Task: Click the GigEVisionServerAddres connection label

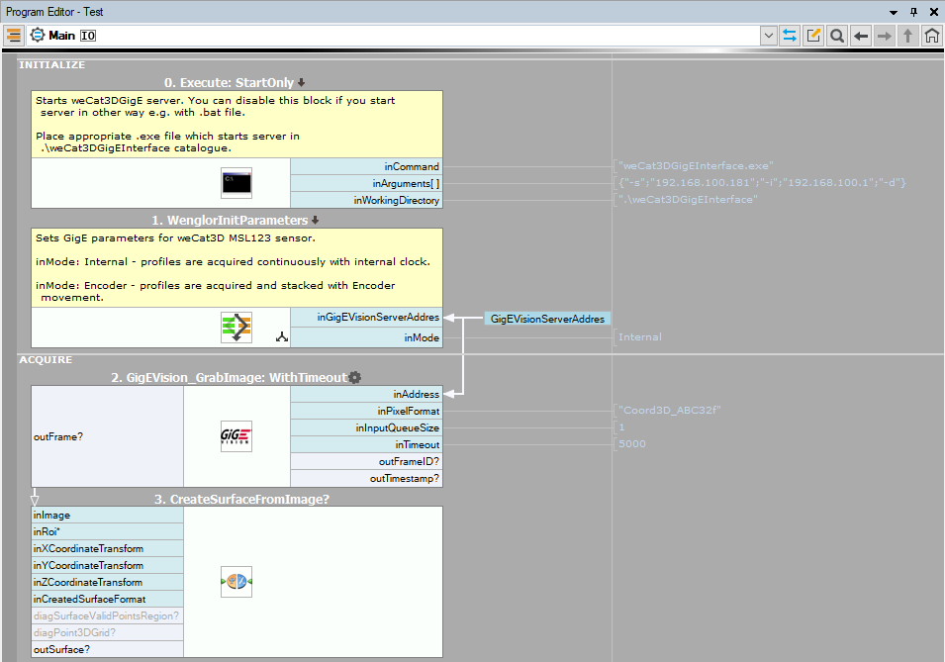Action: (546, 319)
